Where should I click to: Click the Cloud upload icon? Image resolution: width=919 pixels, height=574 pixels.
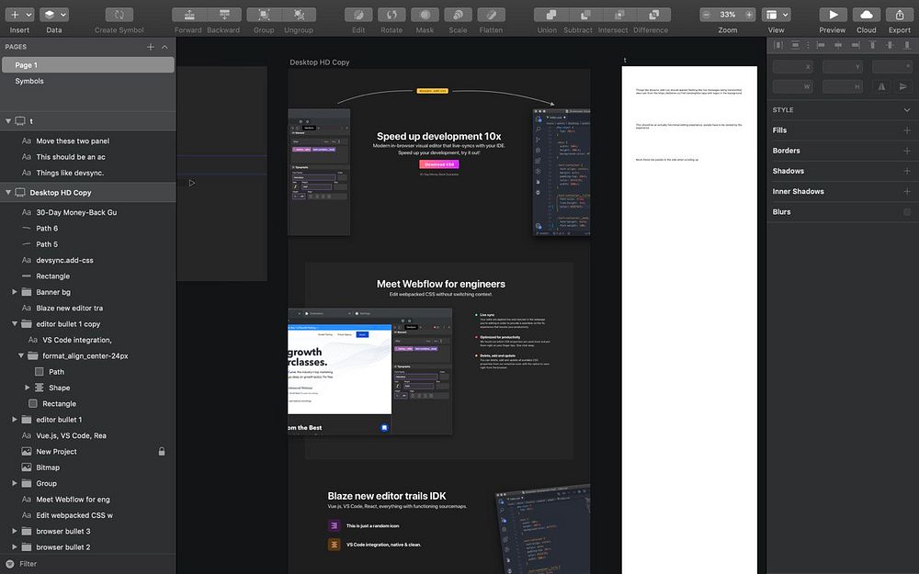(x=867, y=15)
